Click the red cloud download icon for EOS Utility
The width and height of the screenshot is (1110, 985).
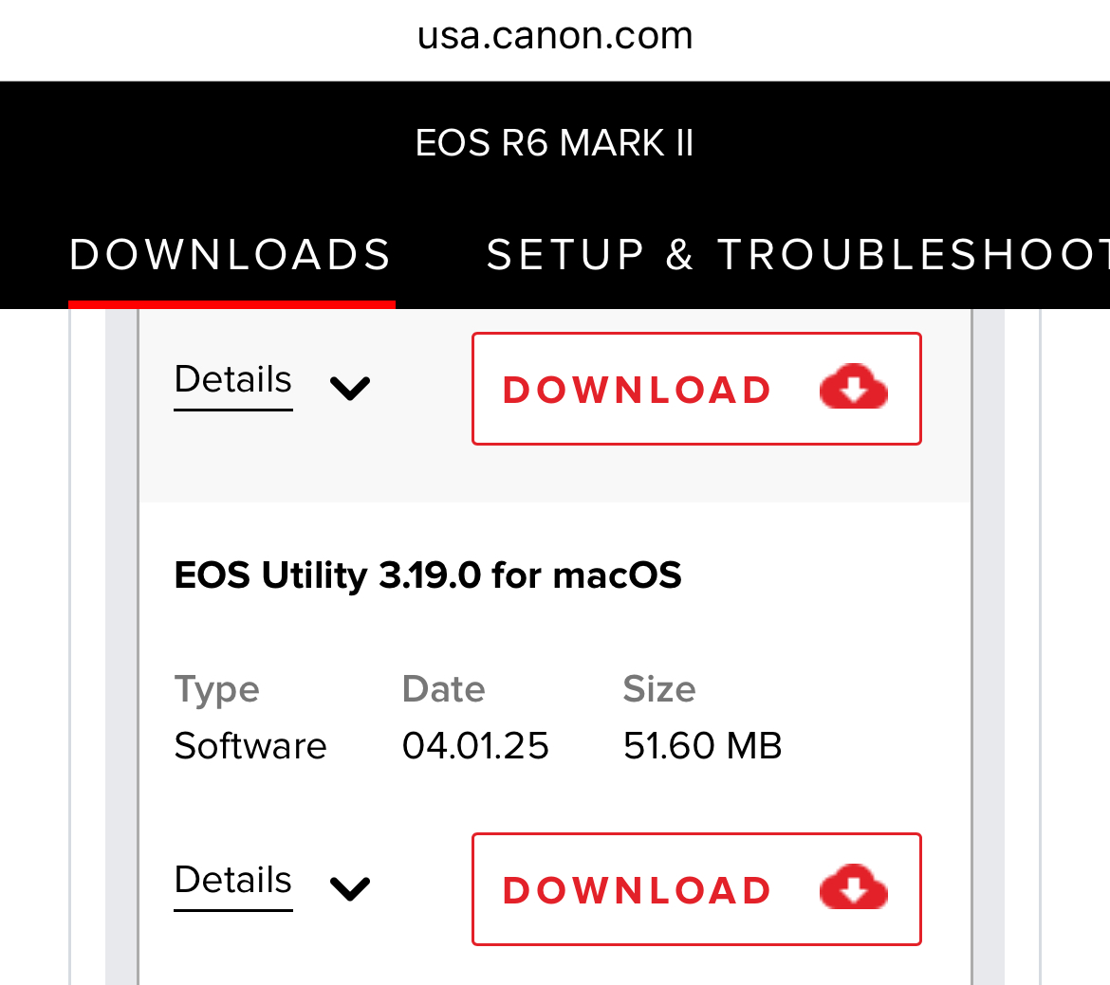point(853,888)
